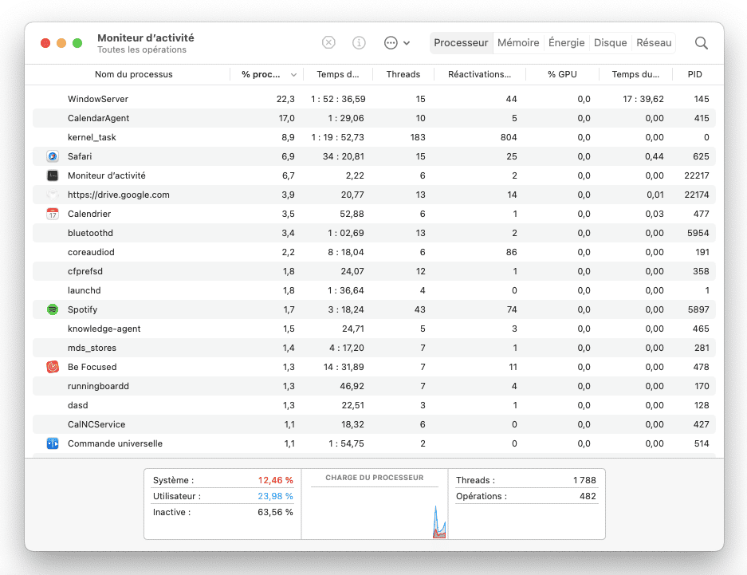
Task: Click WindowServer's PID value 145
Action: click(x=702, y=99)
